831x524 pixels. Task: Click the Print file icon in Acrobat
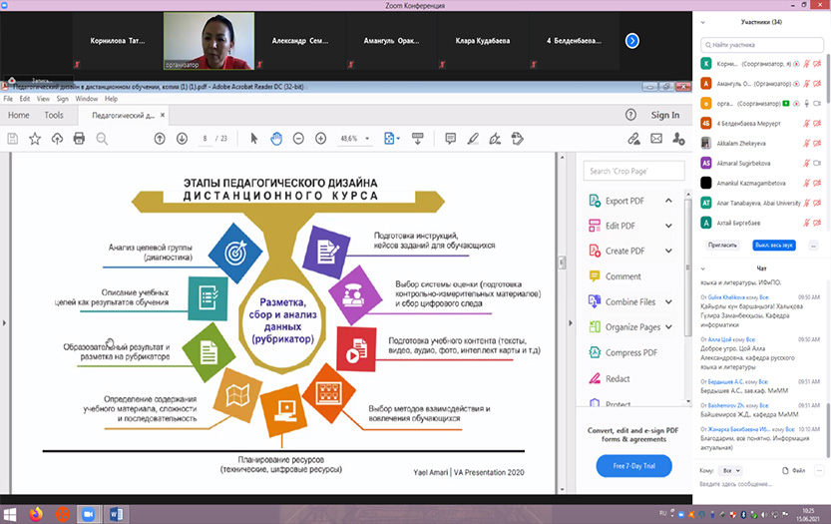pyautogui.click(x=79, y=139)
